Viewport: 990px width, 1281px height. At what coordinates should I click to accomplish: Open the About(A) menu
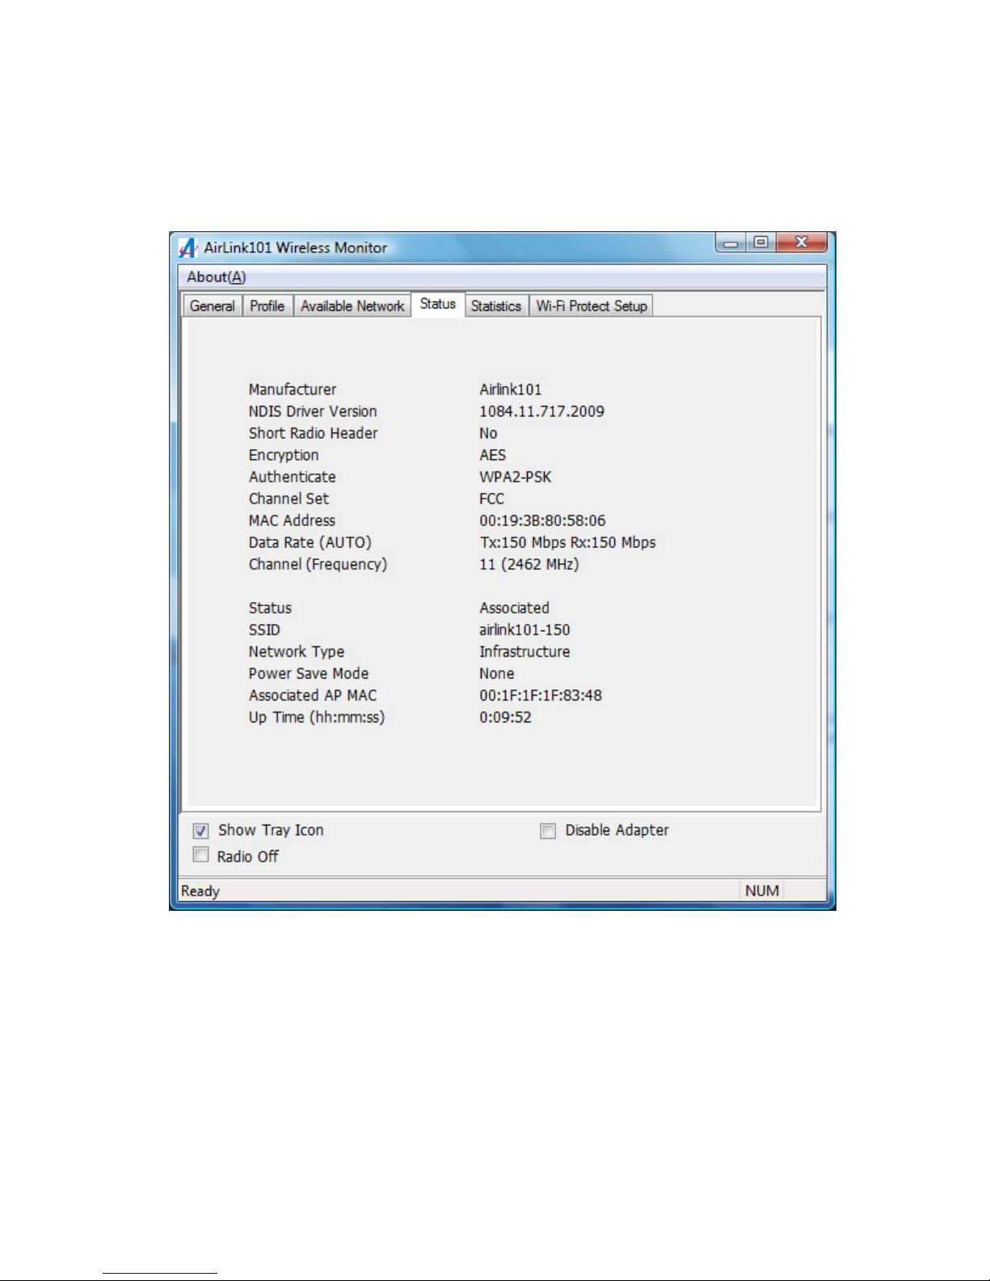point(217,277)
